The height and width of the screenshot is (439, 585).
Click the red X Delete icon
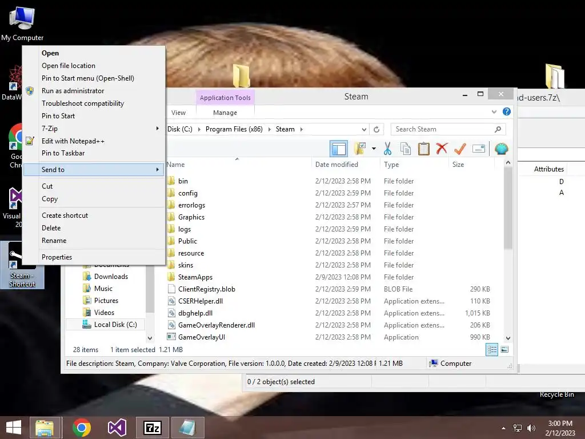tap(442, 149)
